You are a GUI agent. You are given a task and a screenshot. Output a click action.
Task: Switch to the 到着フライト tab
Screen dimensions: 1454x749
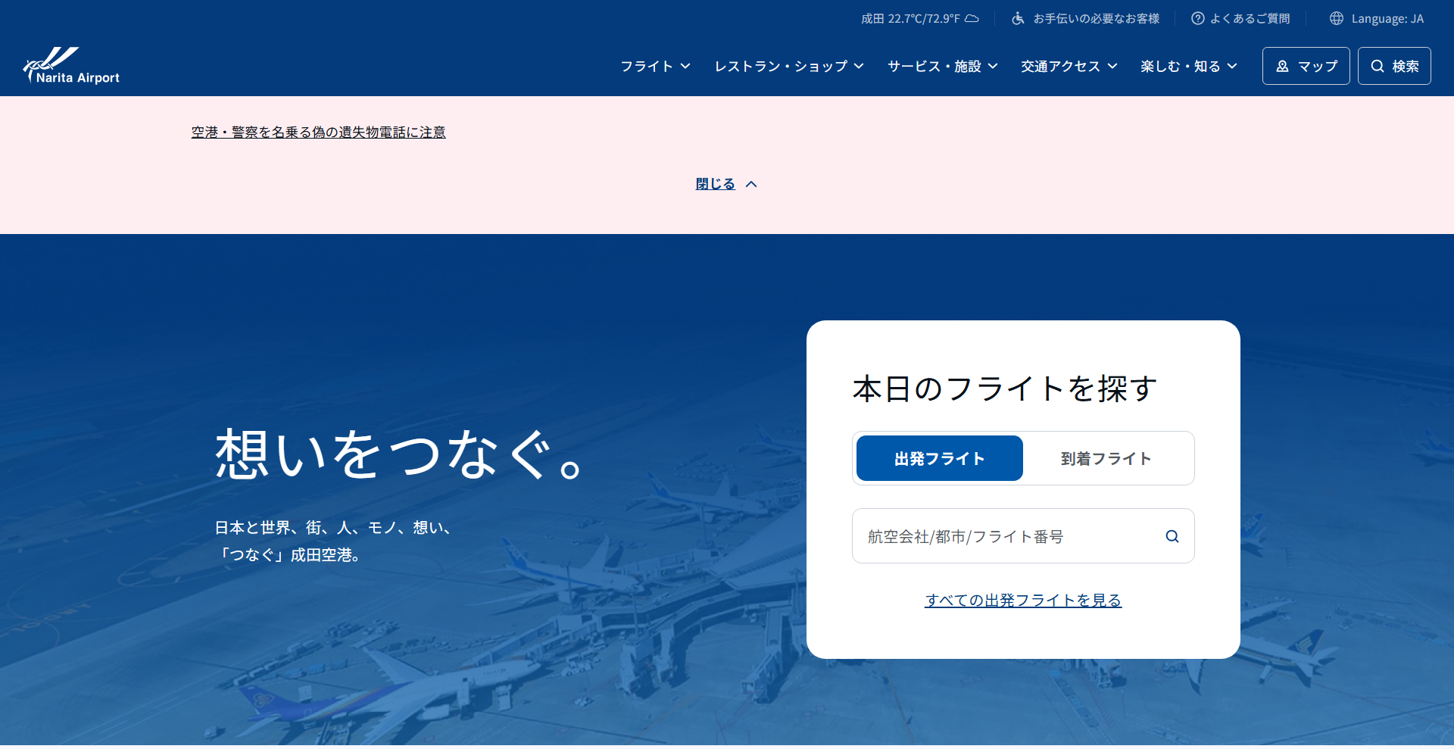pyautogui.click(x=1106, y=458)
